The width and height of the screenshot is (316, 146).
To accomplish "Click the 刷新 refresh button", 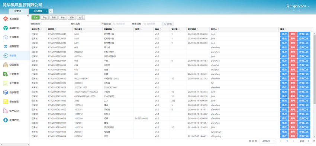I will pyautogui.click(x=54, y=17).
